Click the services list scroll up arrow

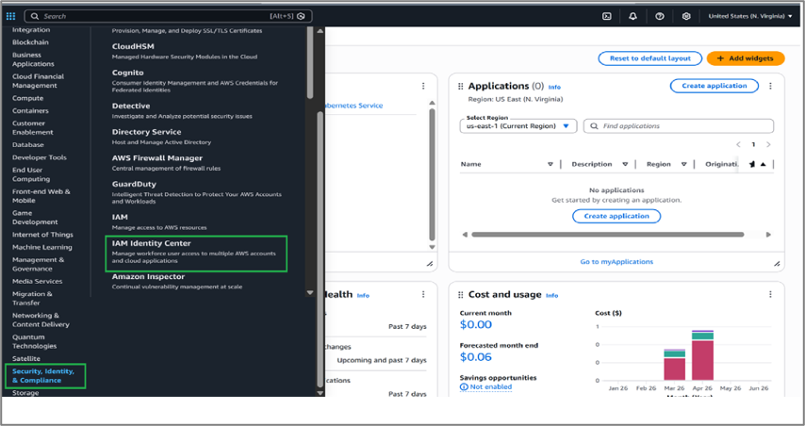pos(320,31)
